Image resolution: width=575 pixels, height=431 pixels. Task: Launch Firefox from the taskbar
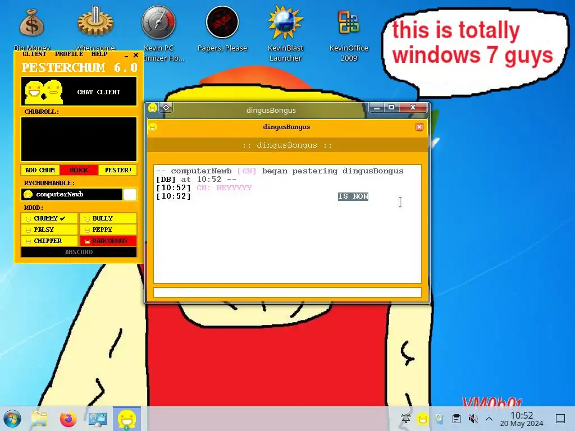click(x=69, y=419)
